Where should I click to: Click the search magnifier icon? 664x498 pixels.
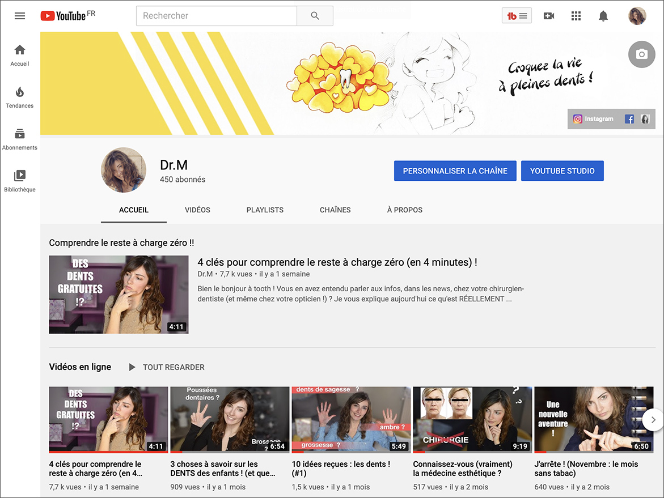tap(315, 15)
